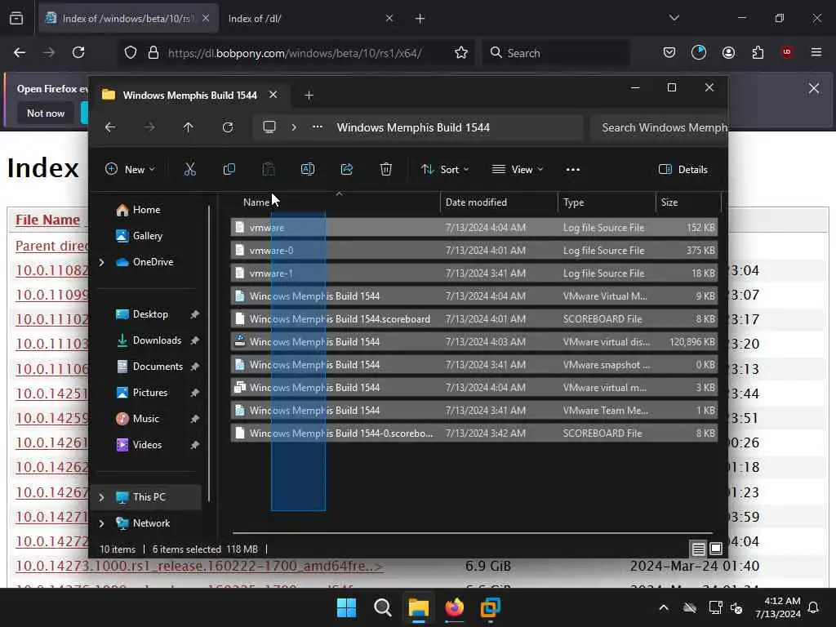
Task: Click the Copy icon in Explorer toolbar
Action: click(229, 170)
